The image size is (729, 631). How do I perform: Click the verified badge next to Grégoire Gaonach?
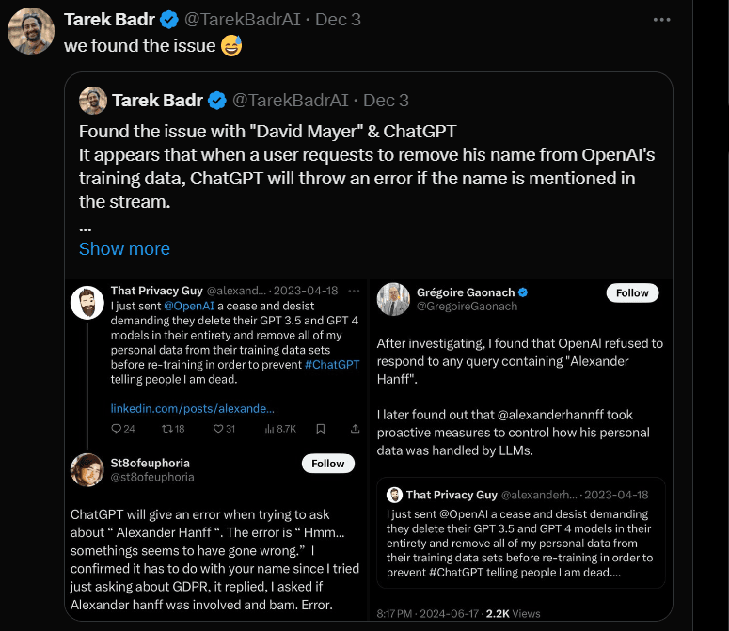[523, 292]
